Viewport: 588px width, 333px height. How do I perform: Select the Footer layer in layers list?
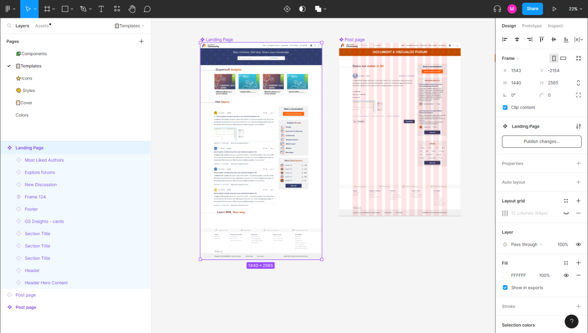click(x=31, y=209)
